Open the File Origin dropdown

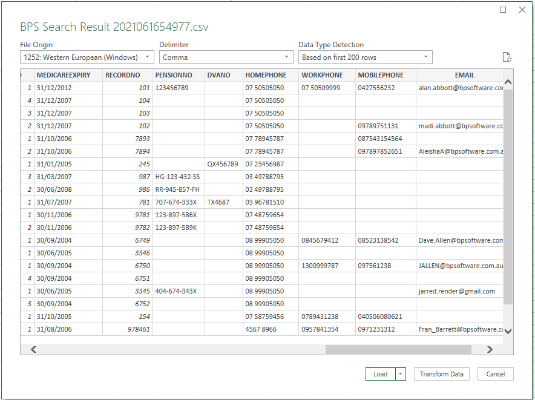tap(87, 57)
